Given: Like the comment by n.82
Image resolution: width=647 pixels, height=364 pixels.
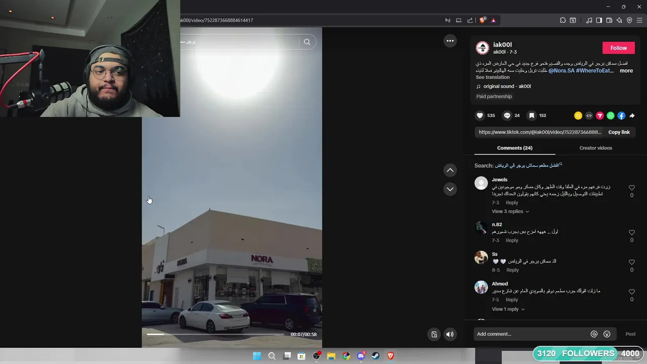Looking at the screenshot, I should coord(631,233).
